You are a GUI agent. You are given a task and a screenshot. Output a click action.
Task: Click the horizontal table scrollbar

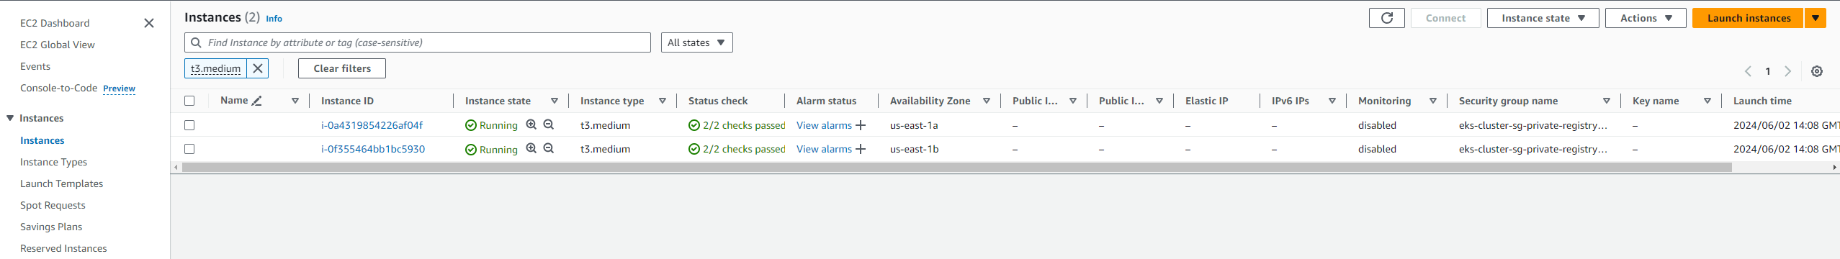click(956, 167)
